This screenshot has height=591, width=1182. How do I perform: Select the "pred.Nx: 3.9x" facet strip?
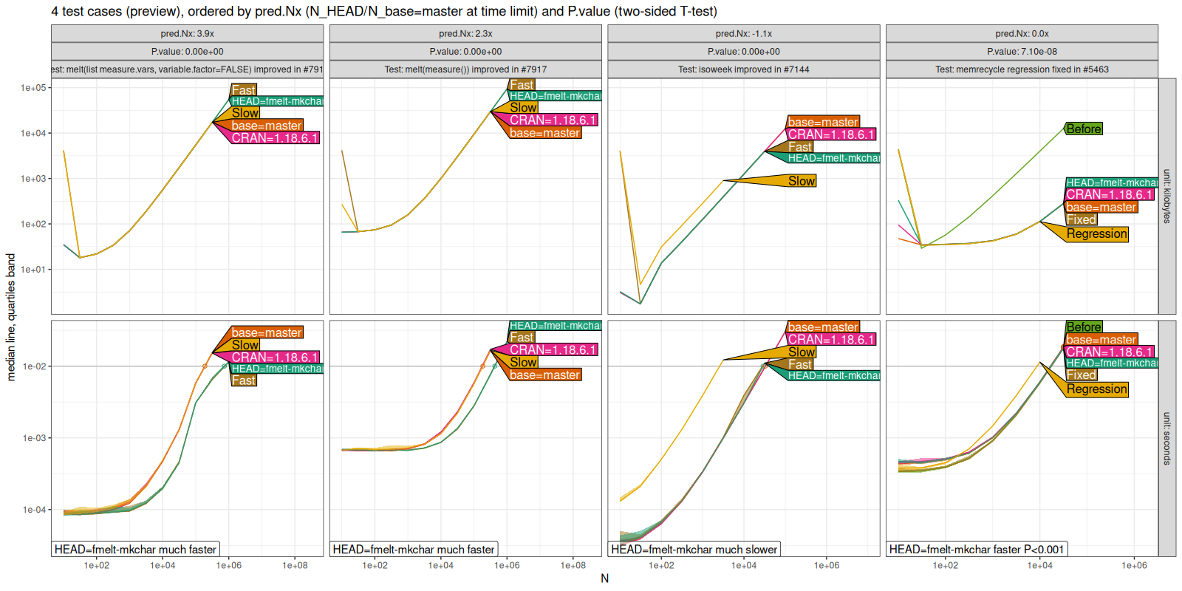(x=187, y=33)
